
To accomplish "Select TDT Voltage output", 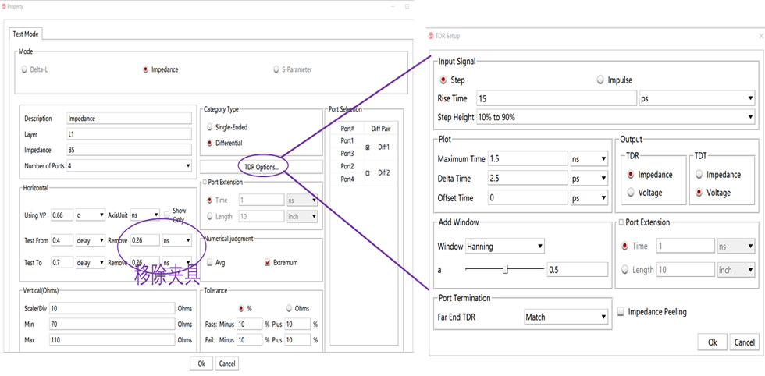I will pyautogui.click(x=699, y=193).
